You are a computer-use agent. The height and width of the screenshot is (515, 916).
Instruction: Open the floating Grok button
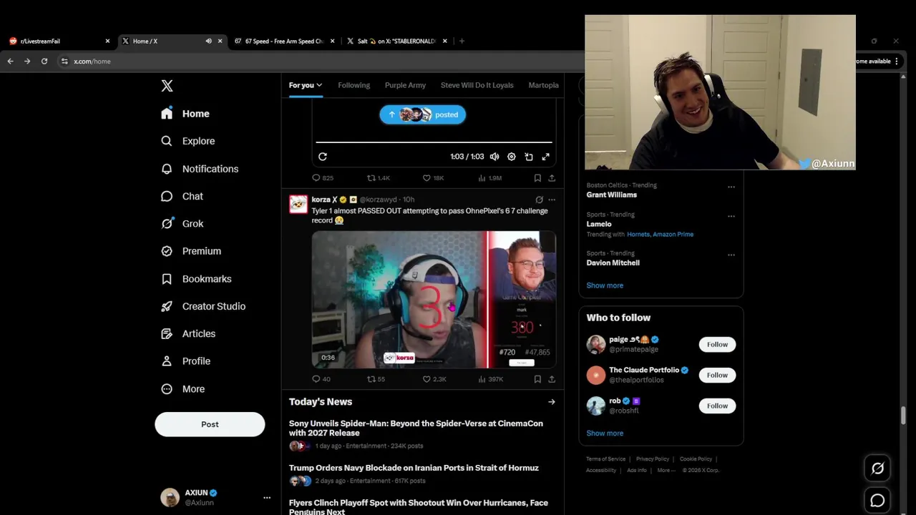(877, 469)
